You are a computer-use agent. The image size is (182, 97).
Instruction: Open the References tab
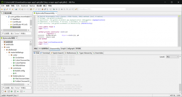(x=70, y=53)
